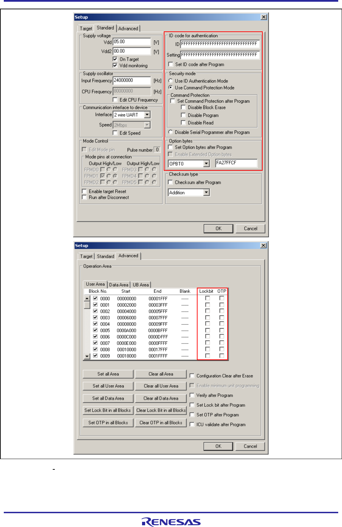Open Interface 2 wire UART dropdown
This screenshot has width=342, height=527.
click(x=147, y=115)
